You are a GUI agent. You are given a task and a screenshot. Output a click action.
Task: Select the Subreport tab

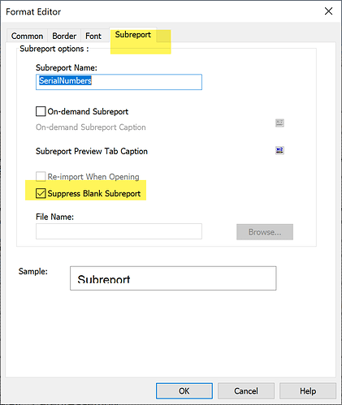coord(133,35)
